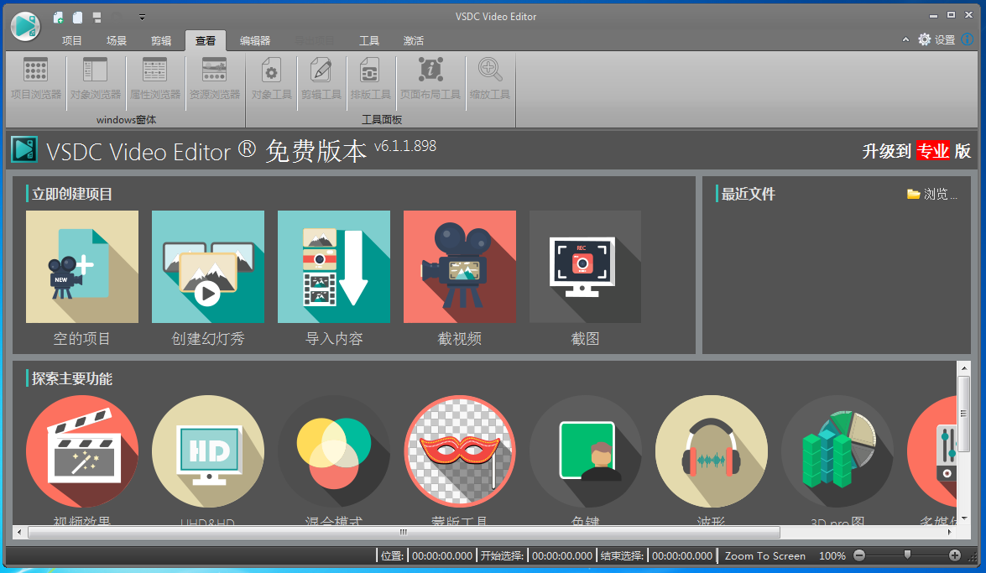
Task: Open the quick access toolbar customize dropdown
Action: click(142, 18)
